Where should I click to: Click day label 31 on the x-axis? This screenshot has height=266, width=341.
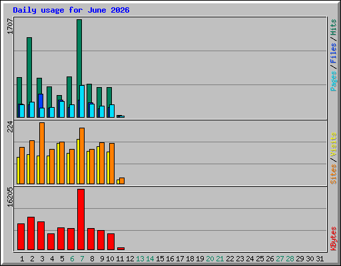coord(320,259)
